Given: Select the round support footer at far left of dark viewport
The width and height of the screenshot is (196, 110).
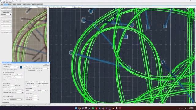Looking at the screenshot, I should point(71,53).
